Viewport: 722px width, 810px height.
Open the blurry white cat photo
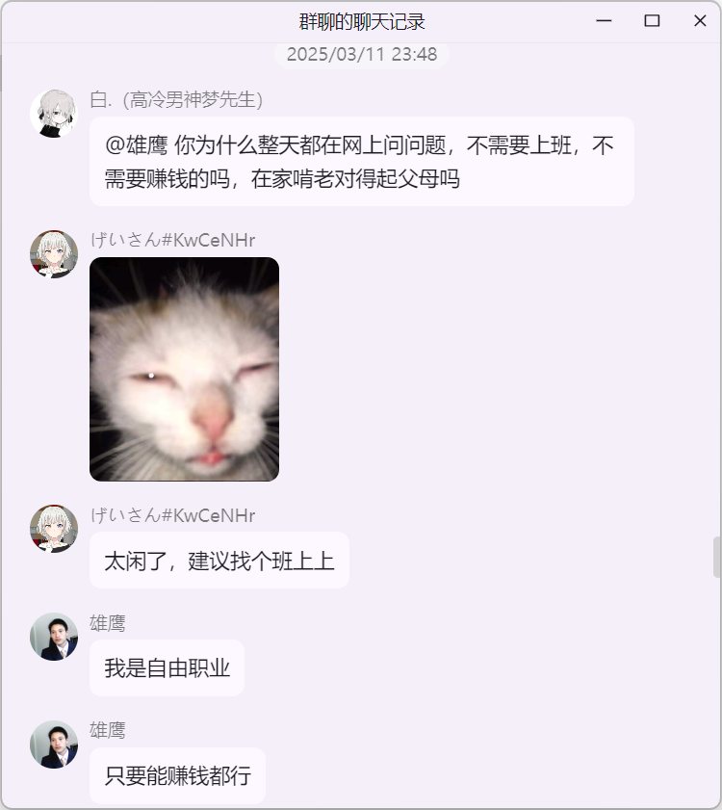point(185,369)
